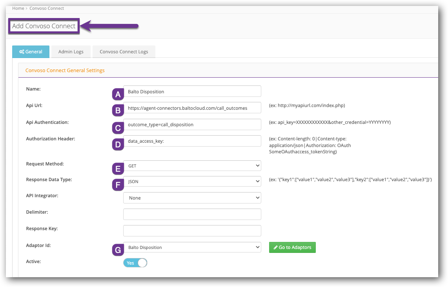Screen dimensions: 448x287
Task: Click the Delimiter input field
Action: [x=192, y=214]
